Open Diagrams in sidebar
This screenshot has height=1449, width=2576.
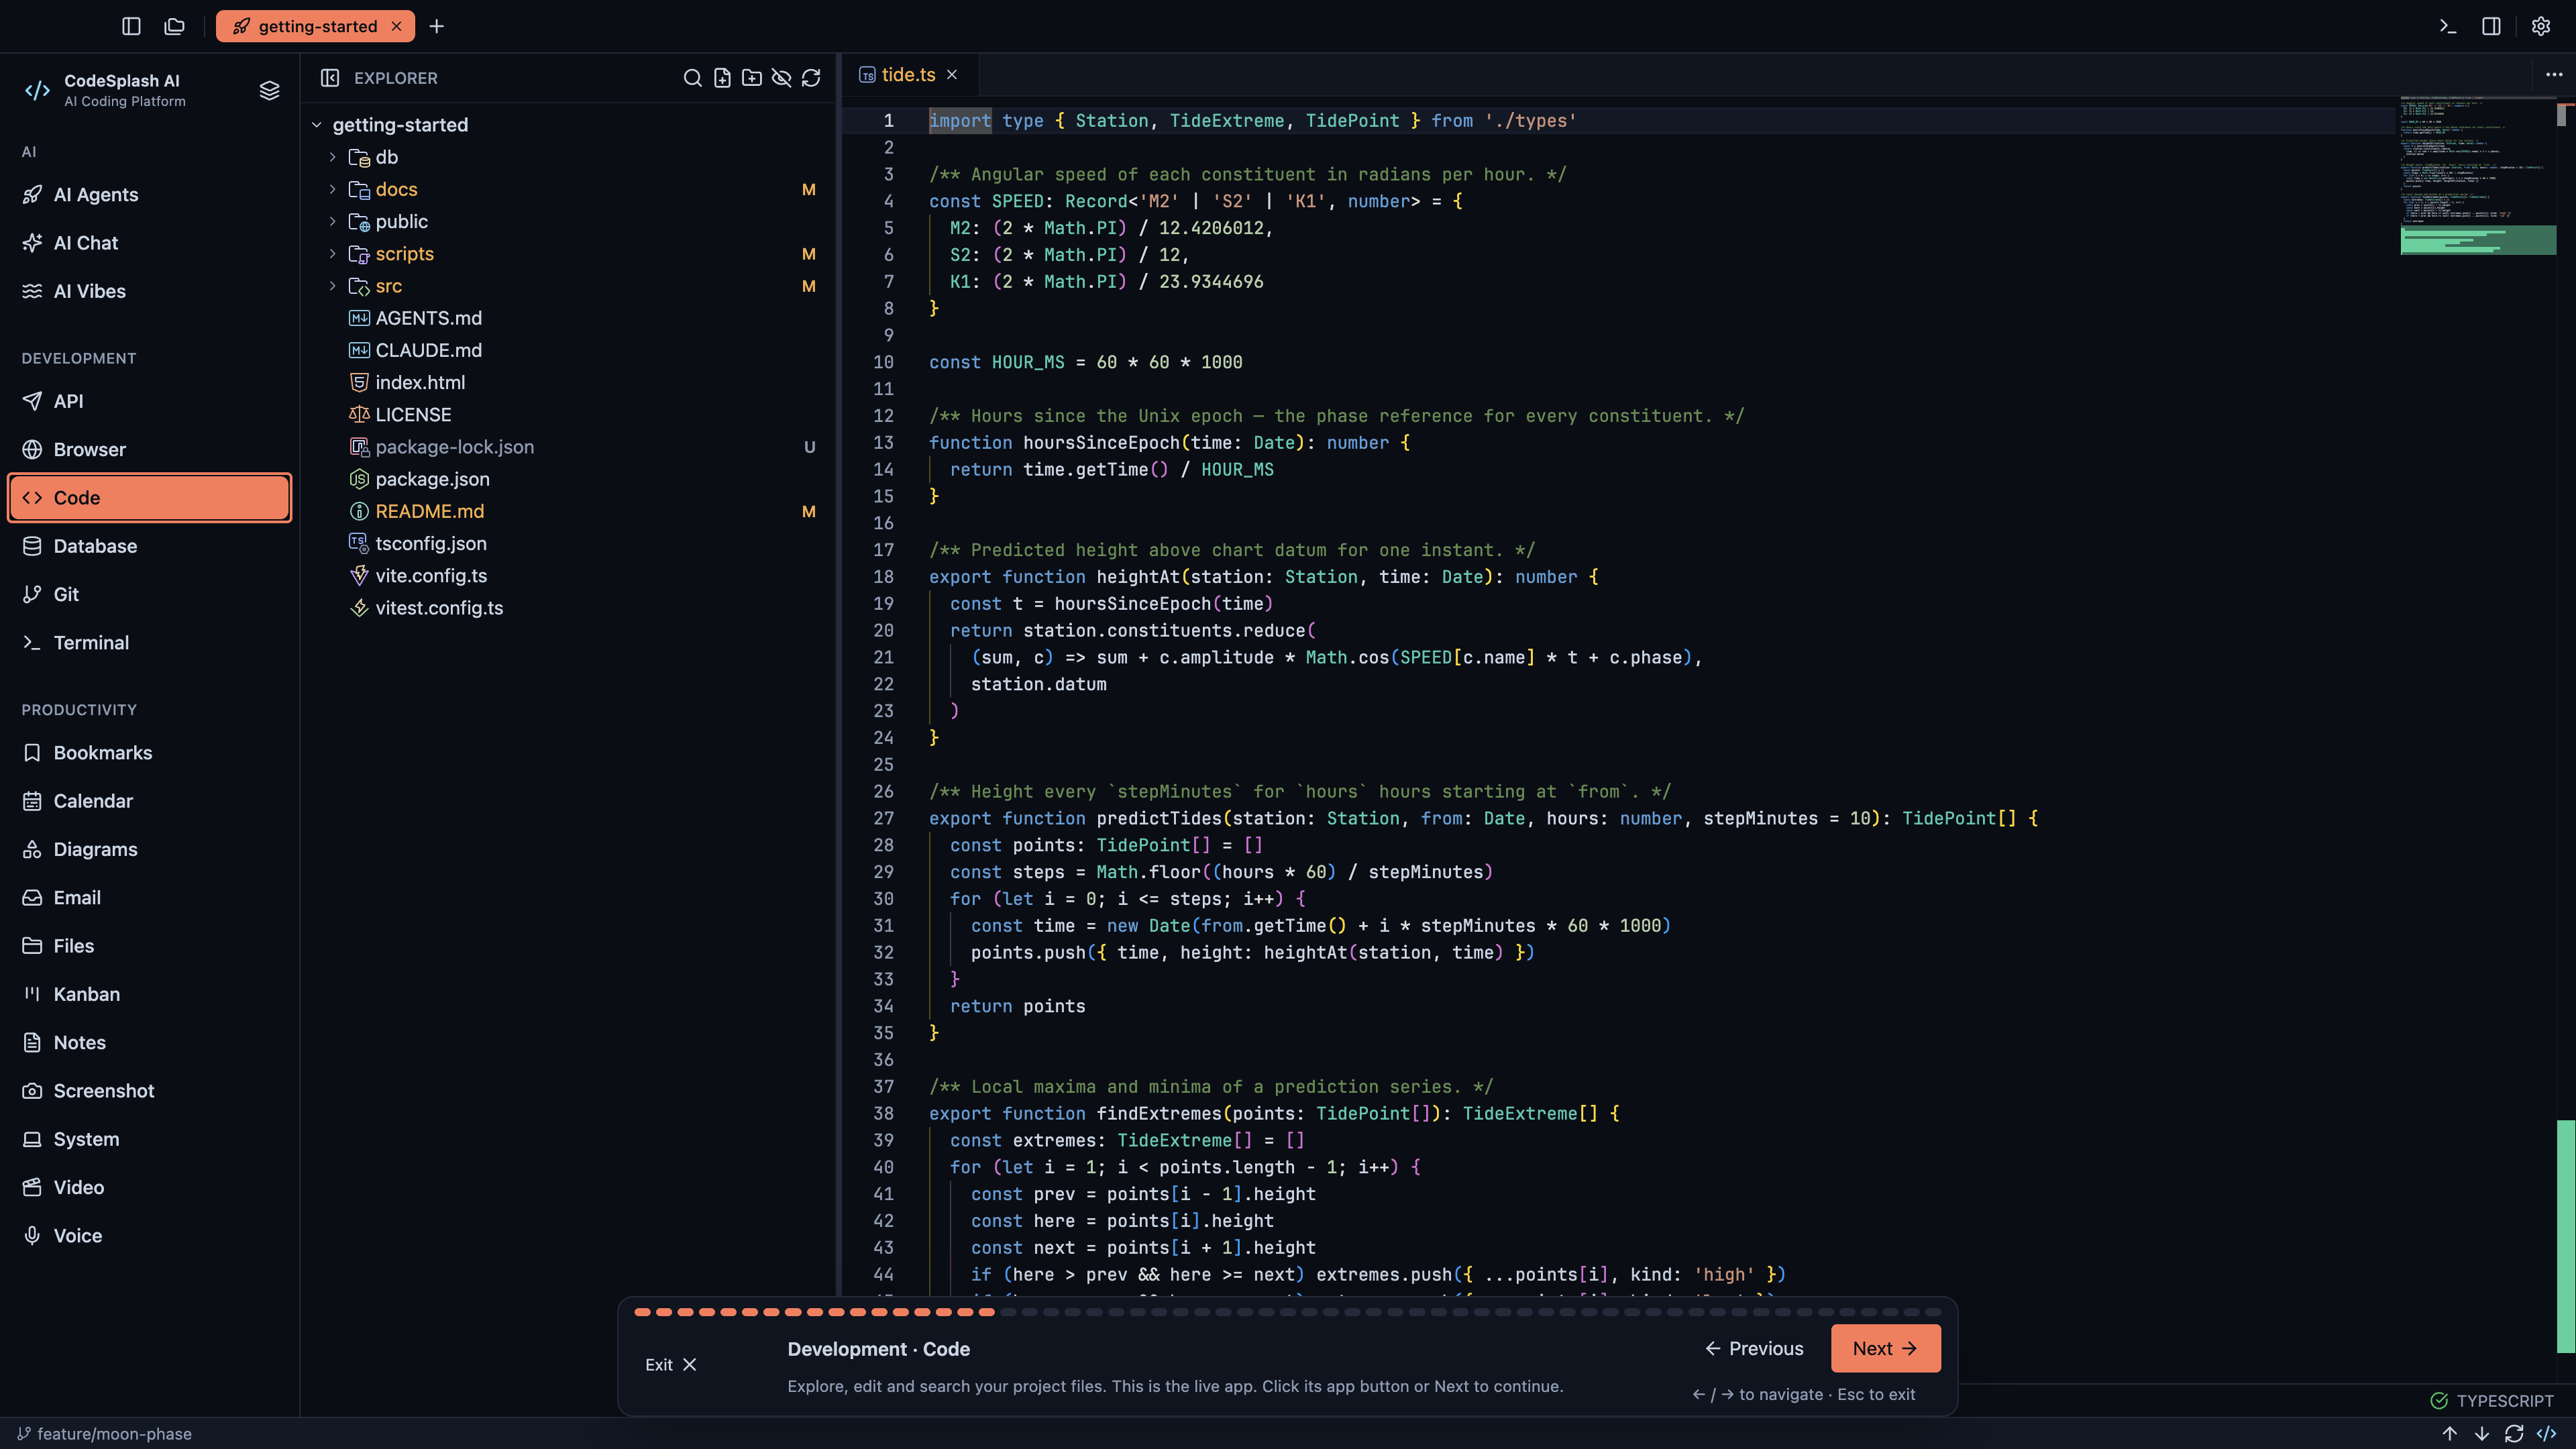point(150,849)
